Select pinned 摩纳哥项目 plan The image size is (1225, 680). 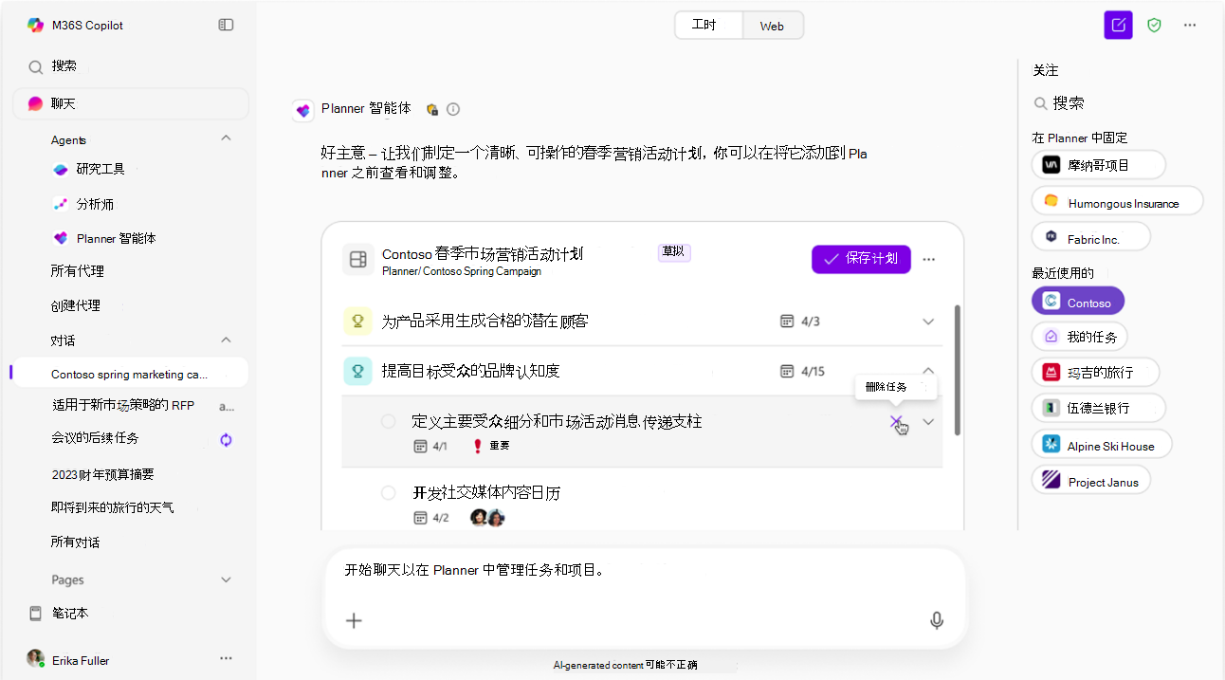(1099, 164)
